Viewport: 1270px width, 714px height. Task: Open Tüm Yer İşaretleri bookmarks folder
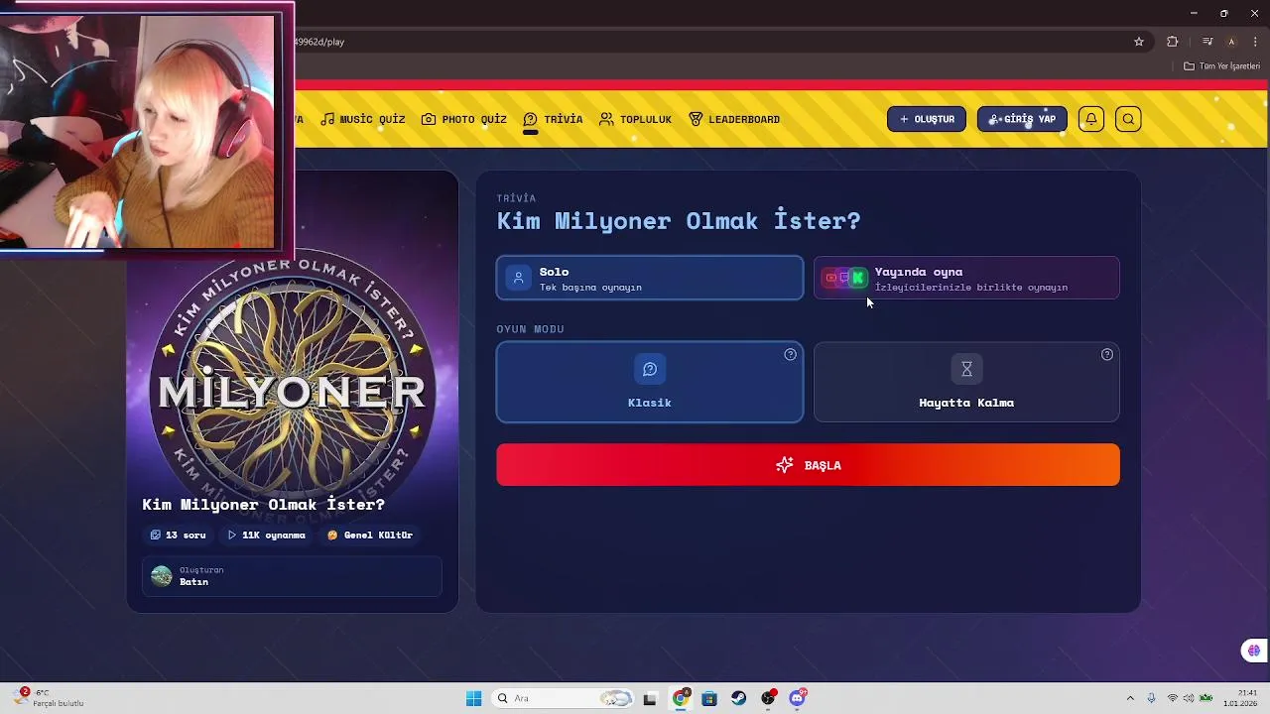1221,66
